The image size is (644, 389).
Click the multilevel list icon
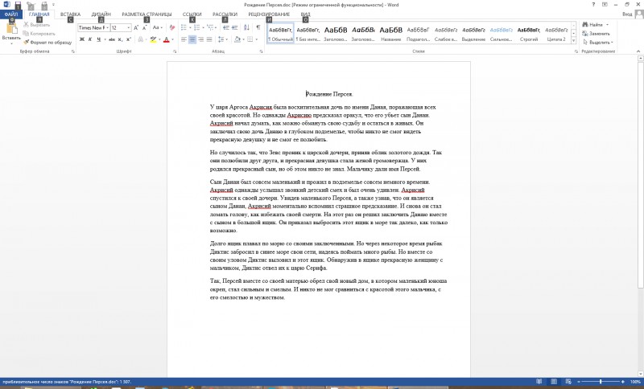coord(210,27)
